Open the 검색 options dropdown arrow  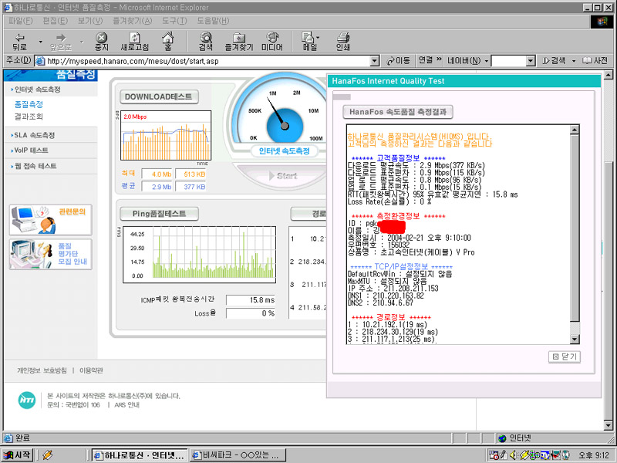point(574,61)
